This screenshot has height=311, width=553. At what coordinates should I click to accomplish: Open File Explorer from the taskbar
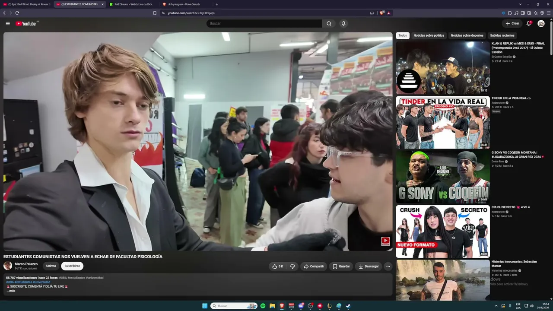(x=272, y=306)
